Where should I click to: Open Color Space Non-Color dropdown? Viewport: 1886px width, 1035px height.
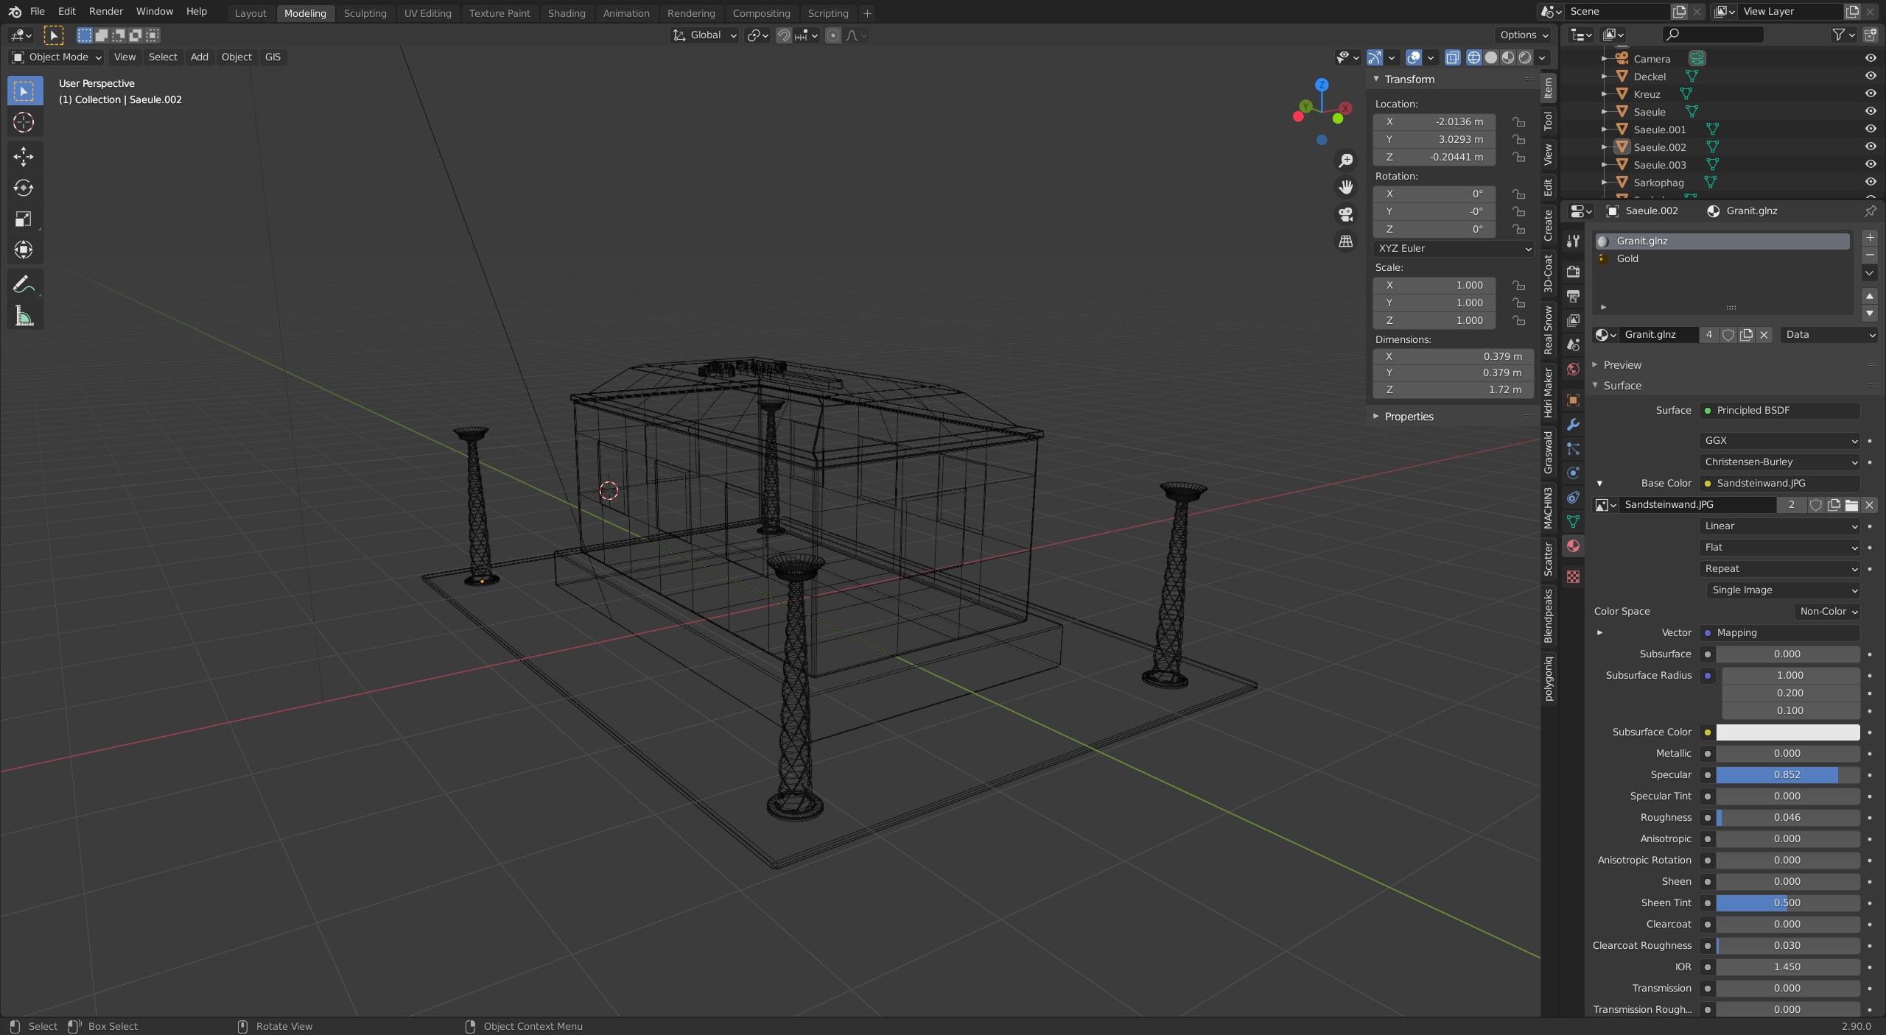tap(1827, 612)
